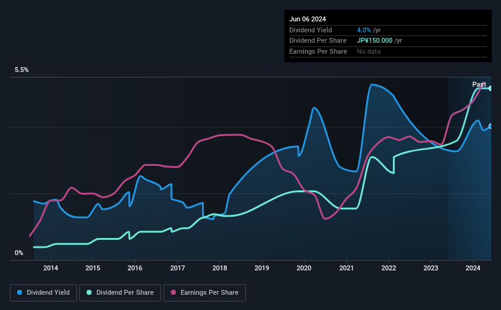Click the 2021 axis label

click(x=347, y=268)
